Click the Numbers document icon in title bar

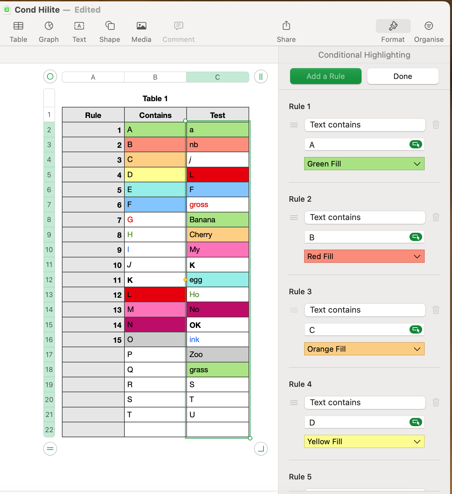pos(7,10)
